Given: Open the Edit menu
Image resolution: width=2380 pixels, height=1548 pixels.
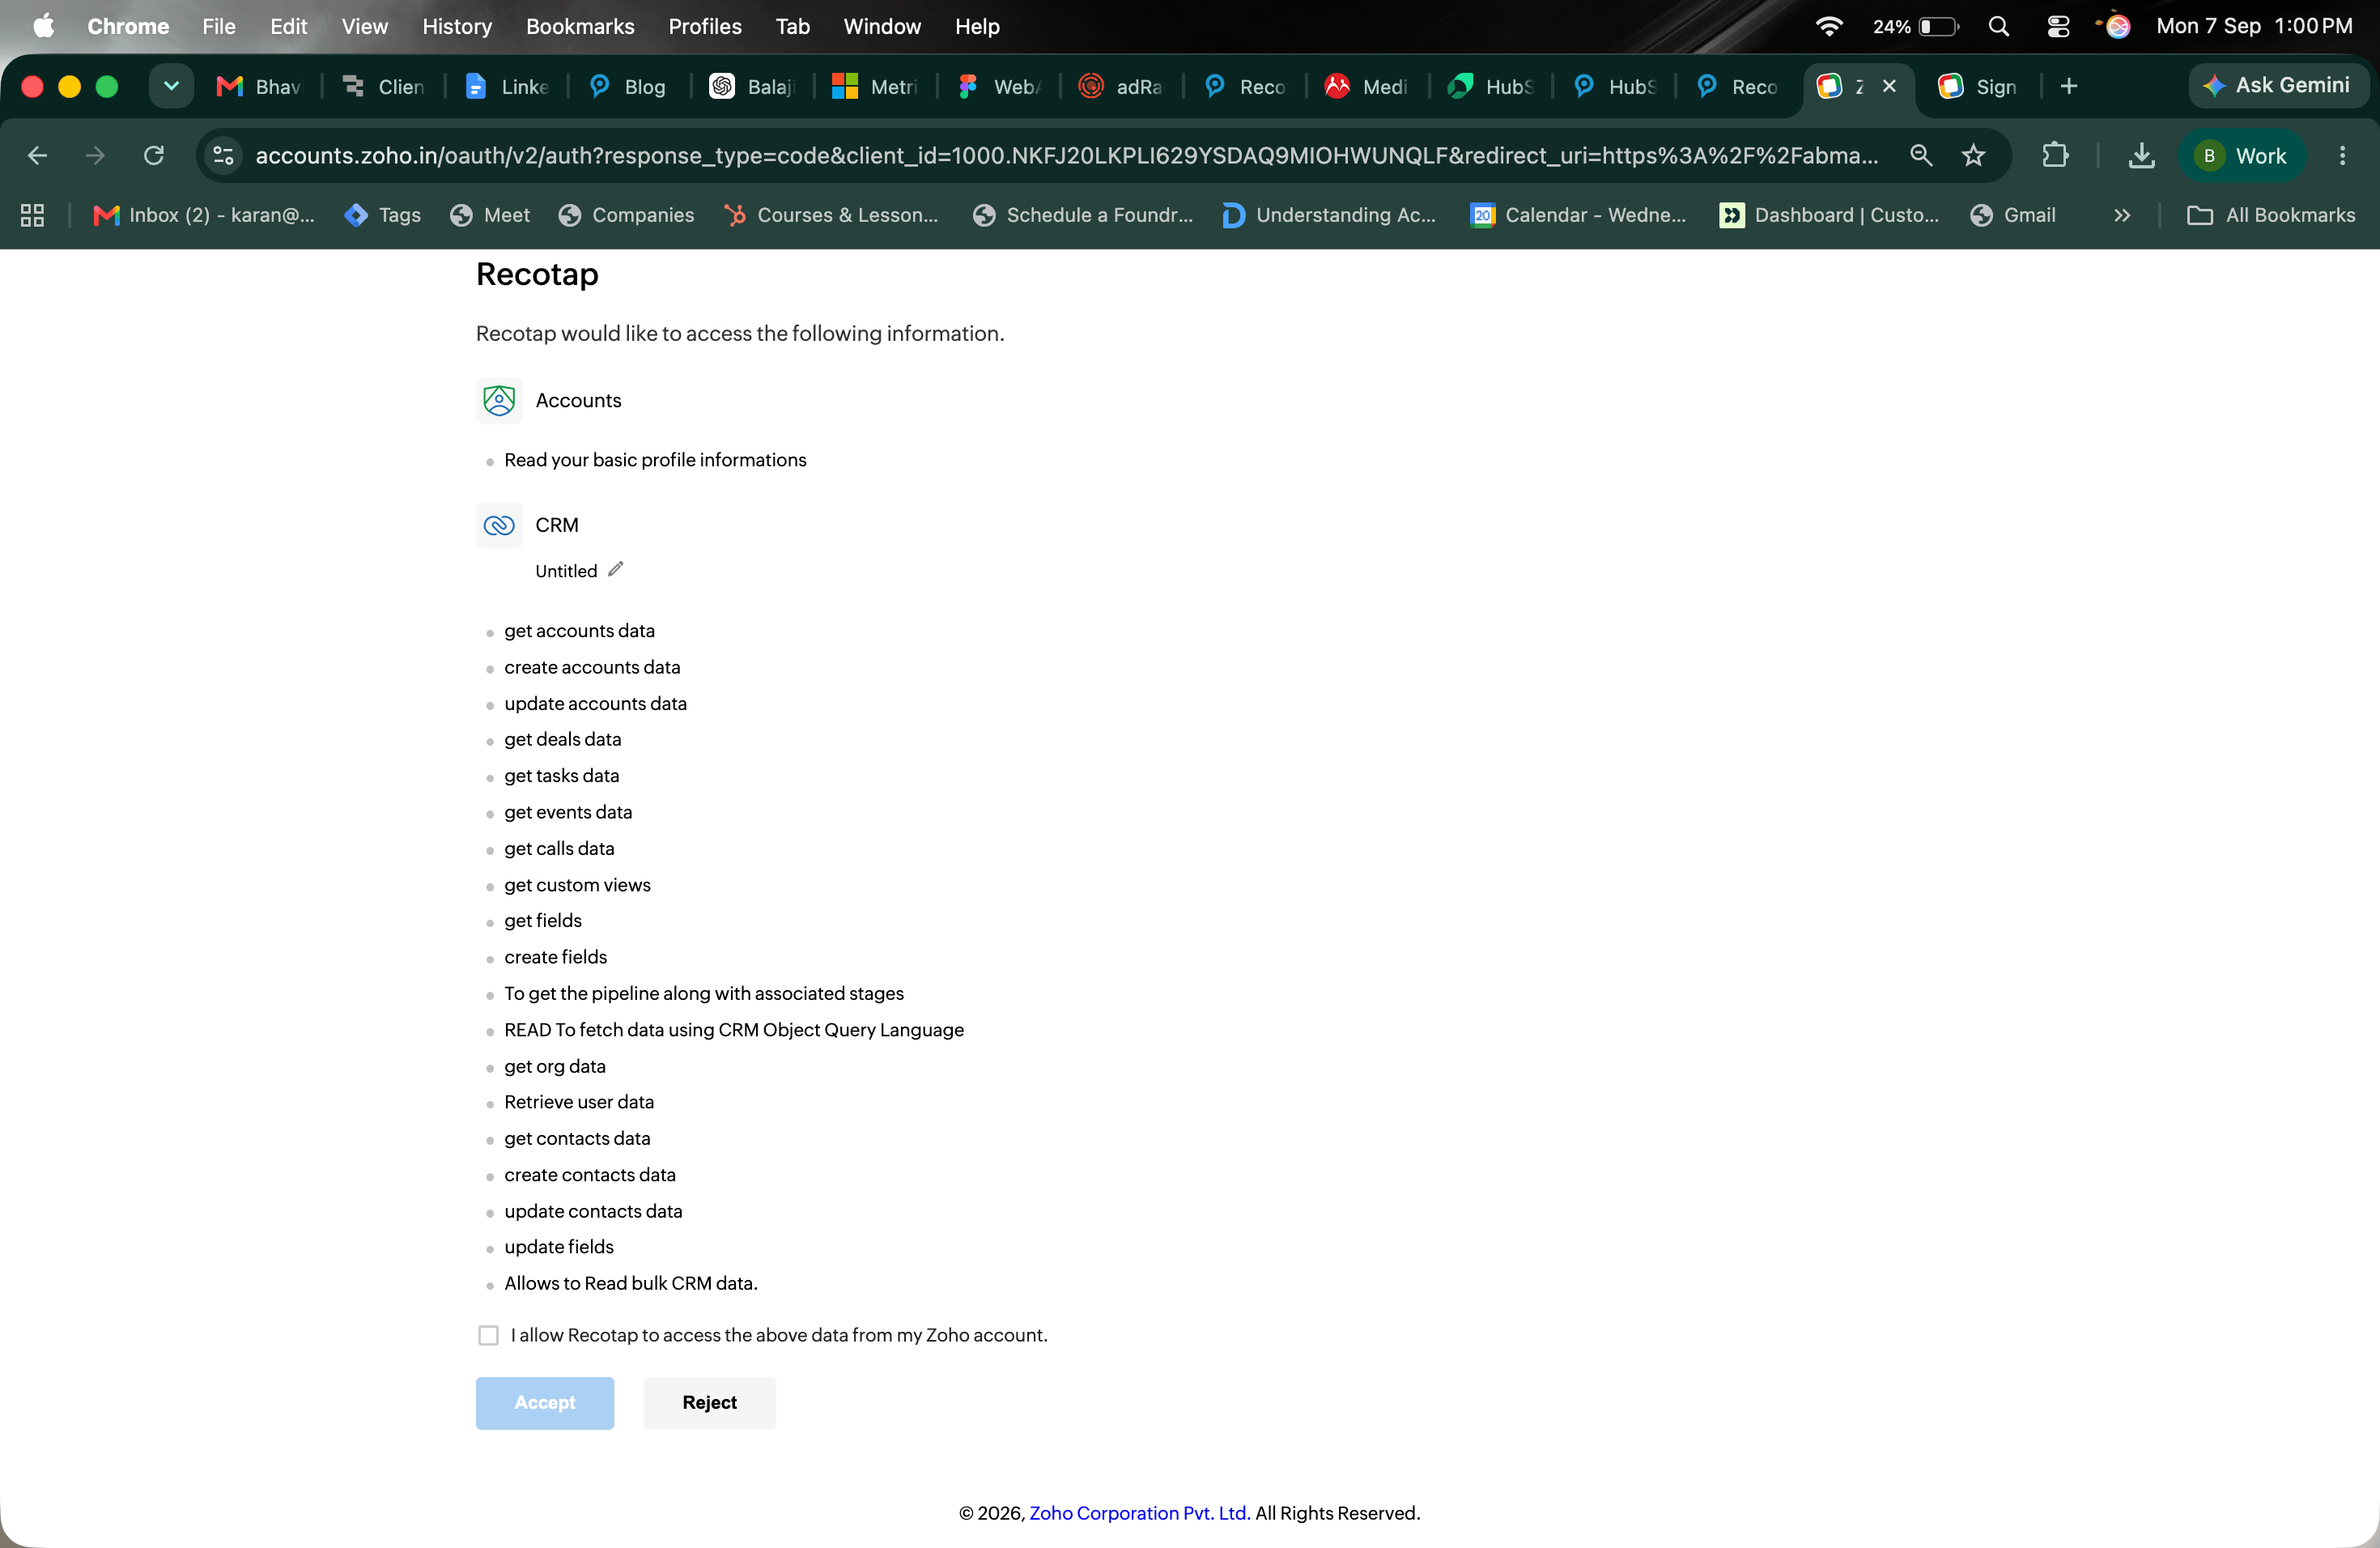Looking at the screenshot, I should click(x=288, y=26).
